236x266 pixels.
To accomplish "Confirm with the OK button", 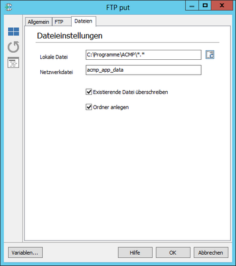I will 173,252.
